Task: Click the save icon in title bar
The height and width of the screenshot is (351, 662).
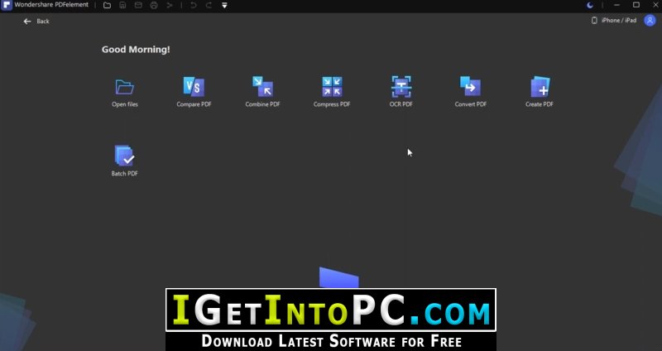Action: point(122,6)
